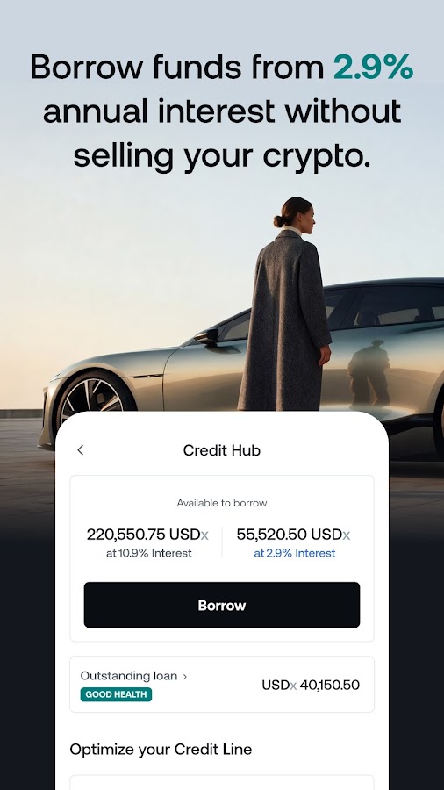This screenshot has height=790, width=444.
Task: Click the Credit Hub title
Action: coord(222,450)
